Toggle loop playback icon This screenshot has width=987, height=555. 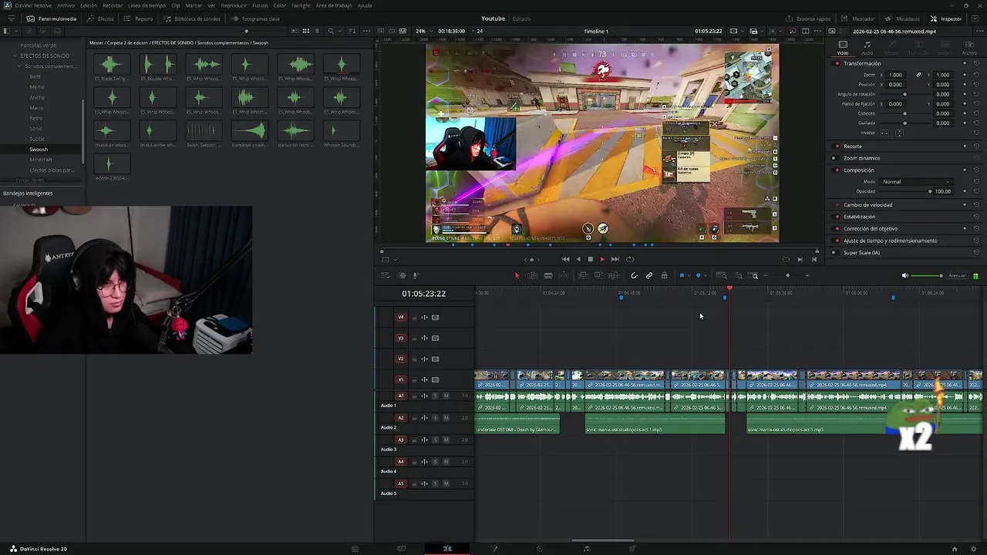[630, 259]
